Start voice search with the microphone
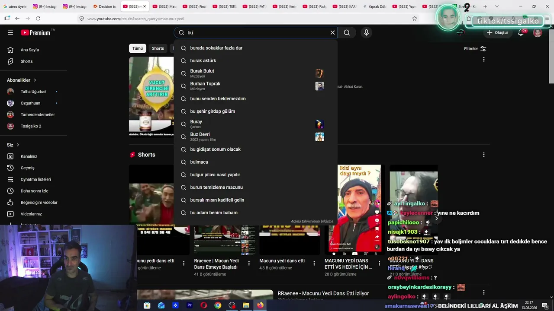Screen dimensions: 554x311 click(366, 32)
